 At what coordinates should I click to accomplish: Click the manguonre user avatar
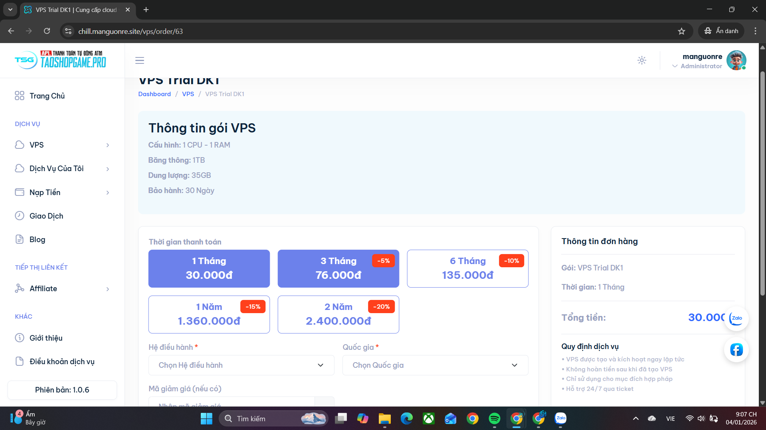coord(736,61)
